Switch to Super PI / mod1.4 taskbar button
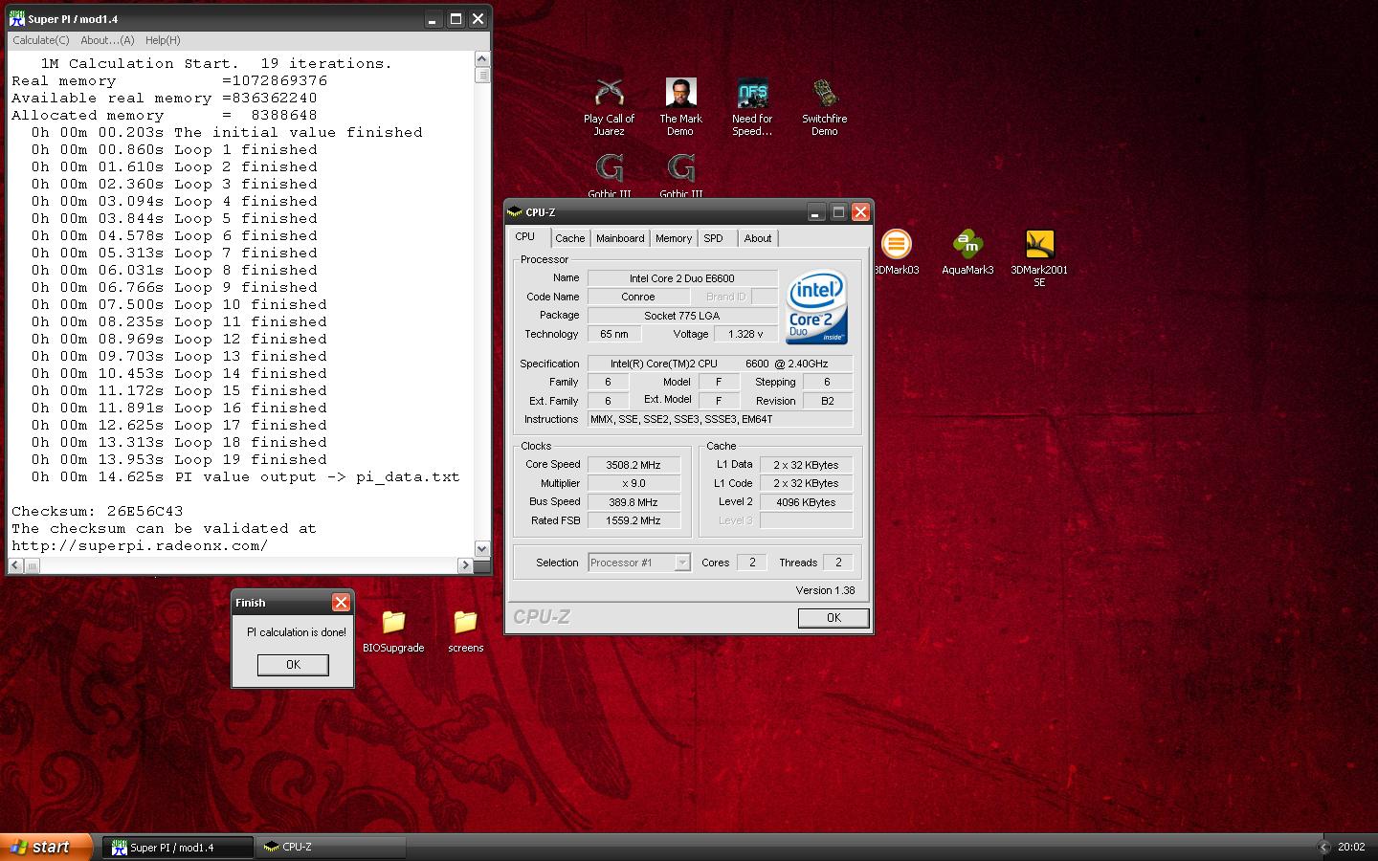This screenshot has width=1378, height=861. pyautogui.click(x=178, y=847)
